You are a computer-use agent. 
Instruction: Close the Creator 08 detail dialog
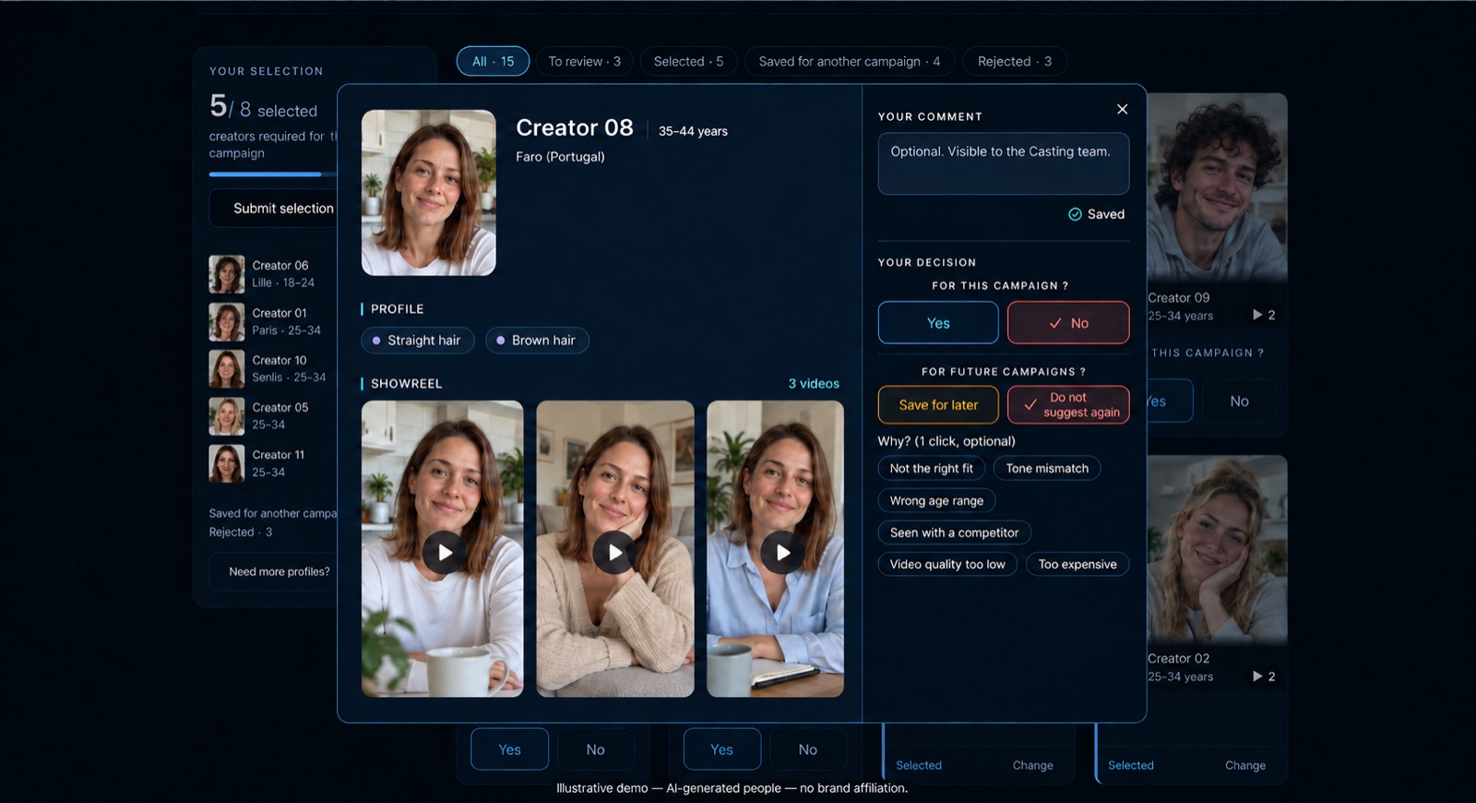(1122, 109)
